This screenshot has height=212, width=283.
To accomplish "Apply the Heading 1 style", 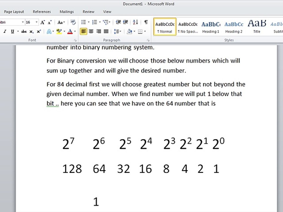I will click(x=210, y=27).
